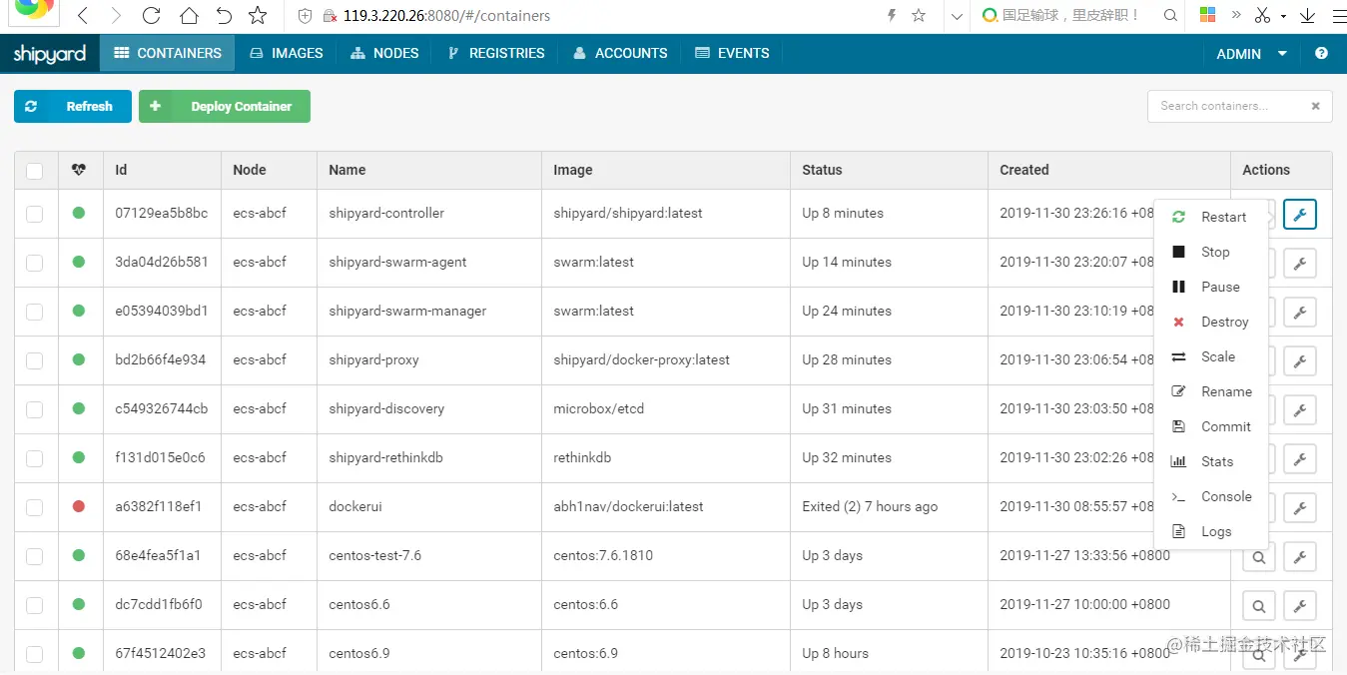
Task: Click the wrench button for shipyard-controller row
Action: point(1300,214)
